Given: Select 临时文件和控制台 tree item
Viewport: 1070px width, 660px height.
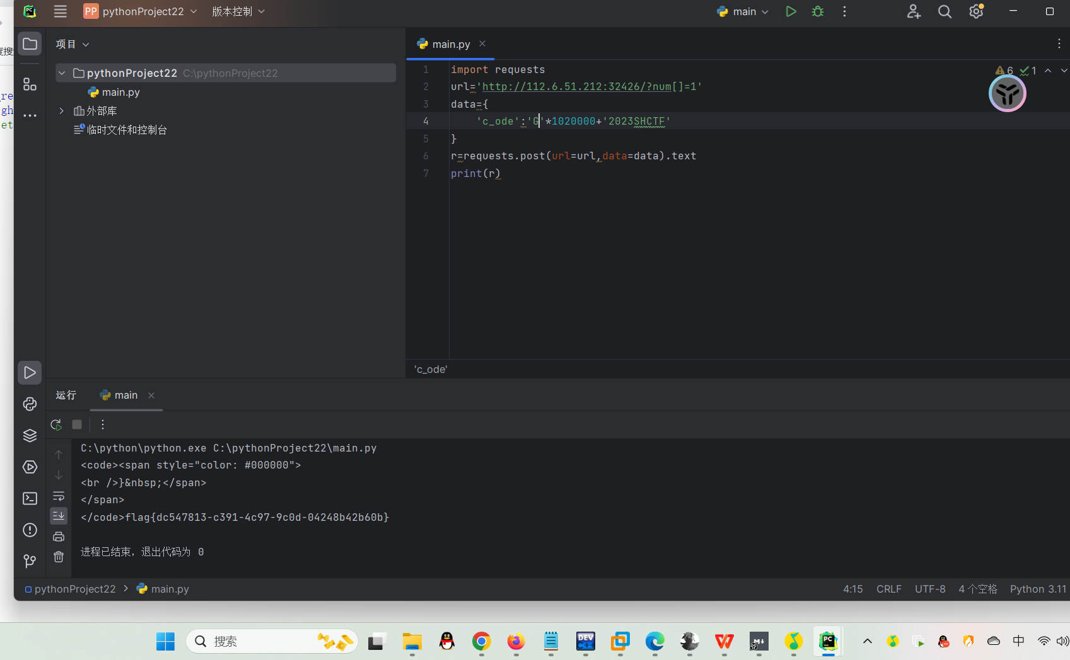Looking at the screenshot, I should (x=120, y=130).
